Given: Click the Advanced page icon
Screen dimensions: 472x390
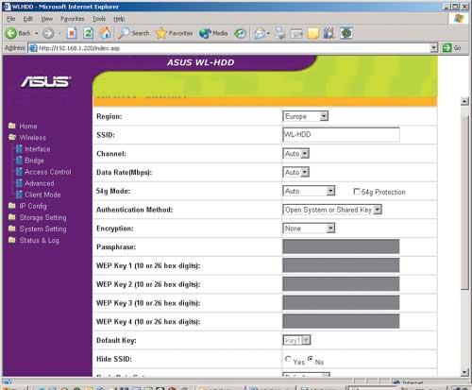Looking at the screenshot, I should tap(20, 183).
